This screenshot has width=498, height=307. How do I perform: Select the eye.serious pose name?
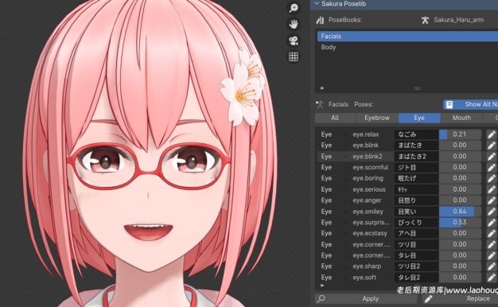[x=369, y=189]
